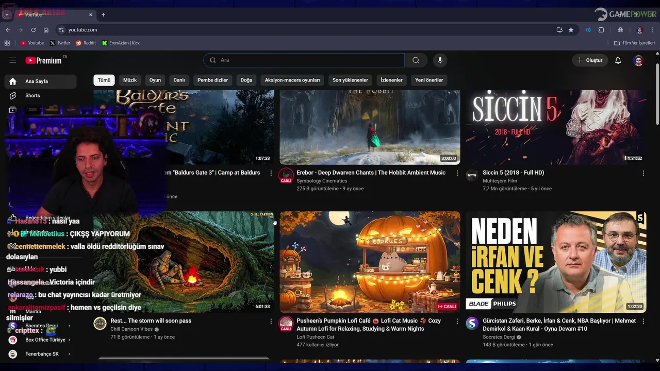Open Pusheen pumpkin café thumbnail
Image resolution: width=660 pixels, height=371 pixels.
coord(370,262)
